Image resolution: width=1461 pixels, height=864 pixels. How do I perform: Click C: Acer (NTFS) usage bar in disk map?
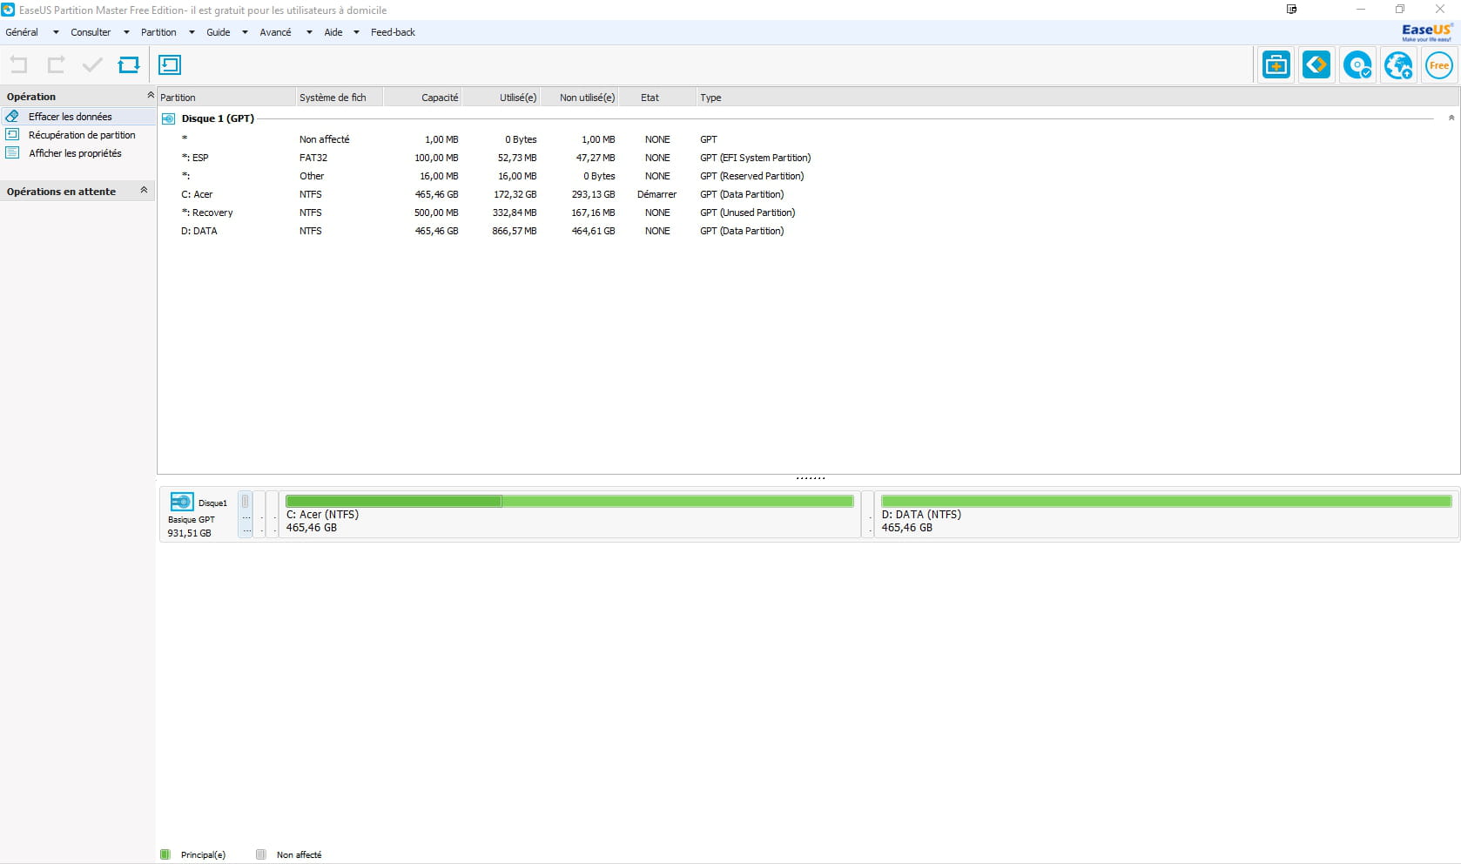pyautogui.click(x=569, y=501)
